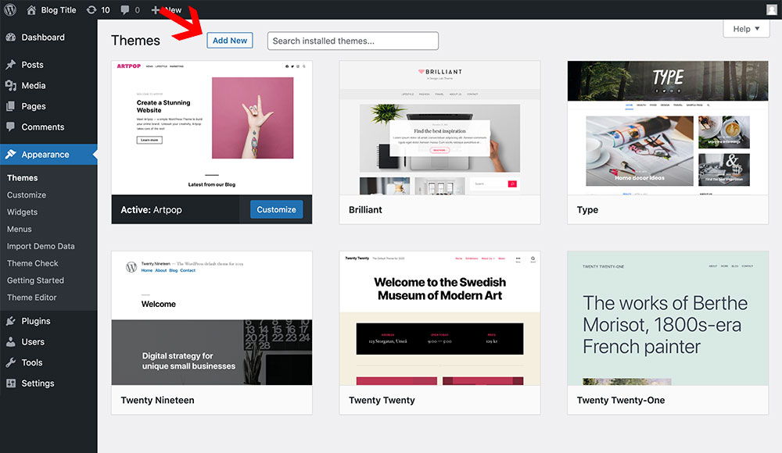This screenshot has width=782, height=453.
Task: Go to Tools in the sidebar
Action: point(32,362)
